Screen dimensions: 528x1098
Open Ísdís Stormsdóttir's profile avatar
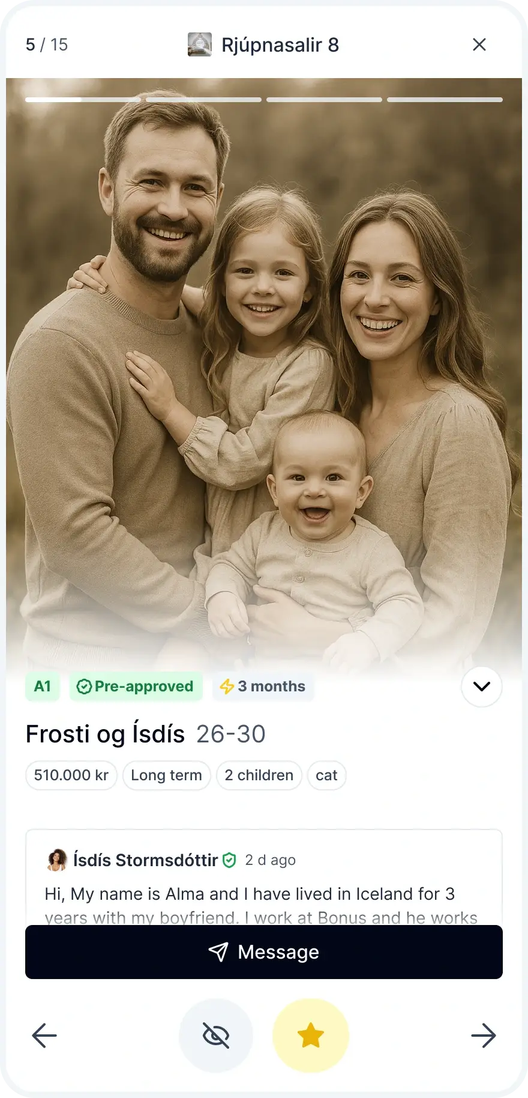[x=57, y=860]
